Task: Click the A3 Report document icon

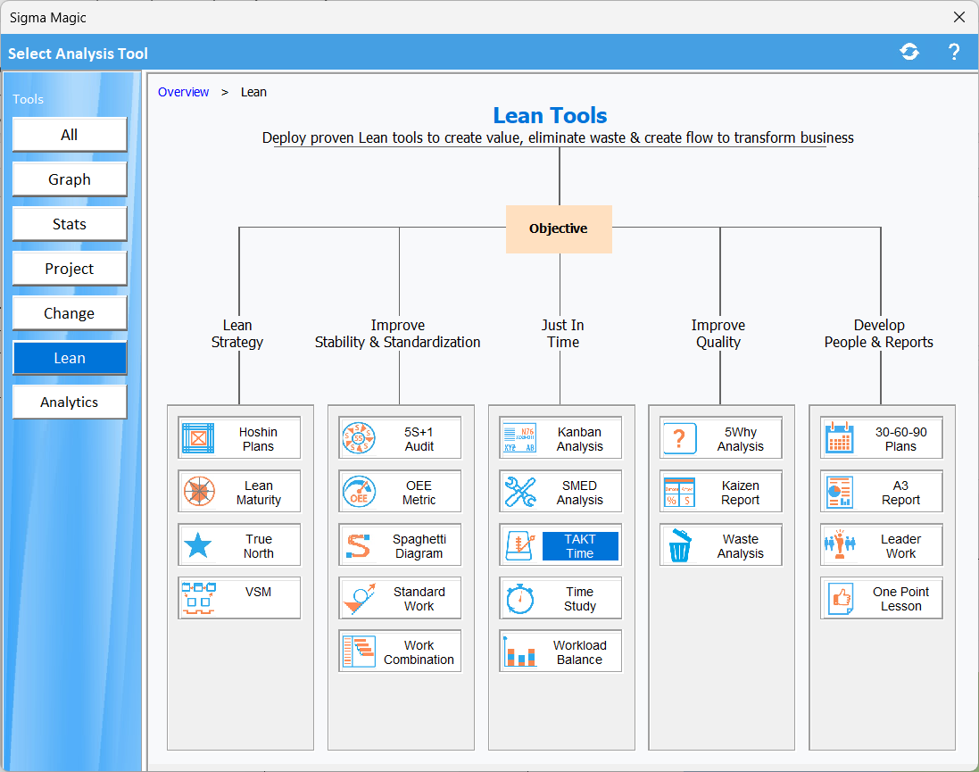Action: pos(840,492)
